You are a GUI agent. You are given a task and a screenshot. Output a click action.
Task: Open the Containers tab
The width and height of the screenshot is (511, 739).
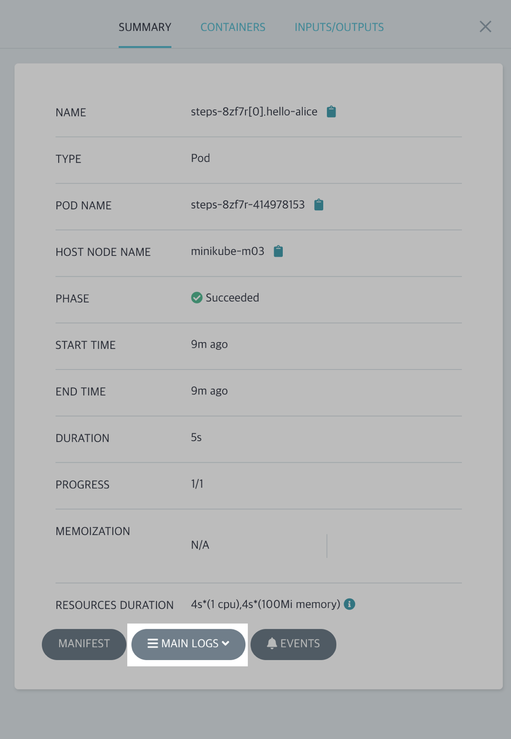(x=232, y=27)
